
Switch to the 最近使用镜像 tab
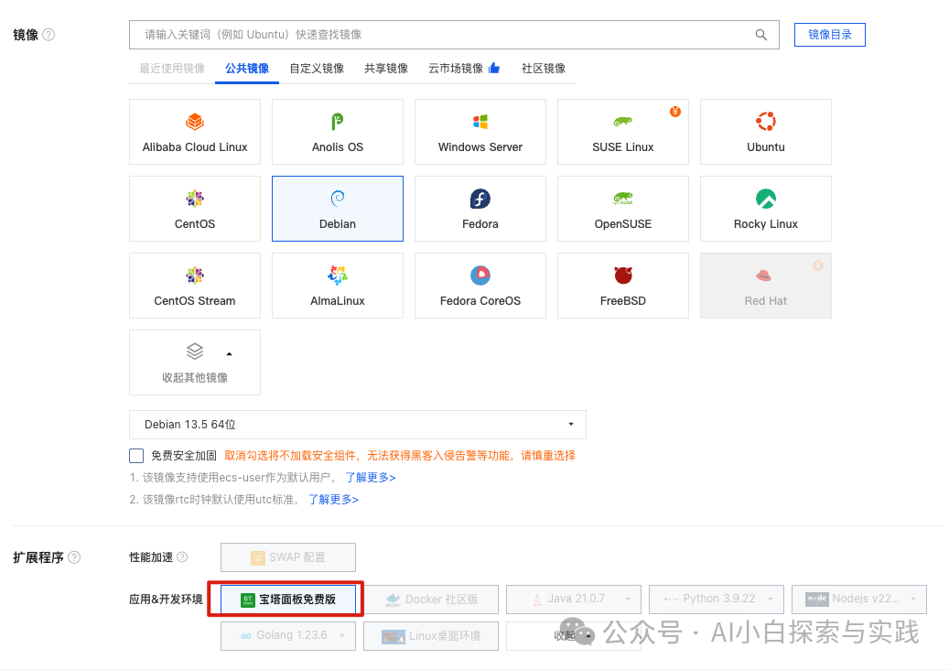pyautogui.click(x=172, y=69)
